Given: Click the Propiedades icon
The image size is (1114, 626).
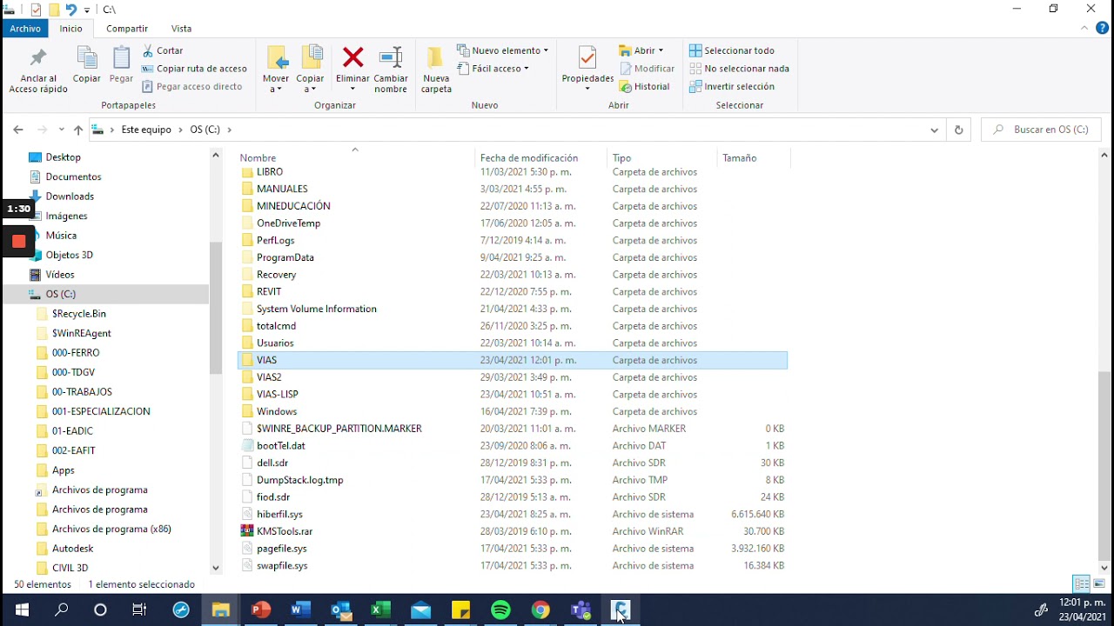Looking at the screenshot, I should tap(587, 58).
